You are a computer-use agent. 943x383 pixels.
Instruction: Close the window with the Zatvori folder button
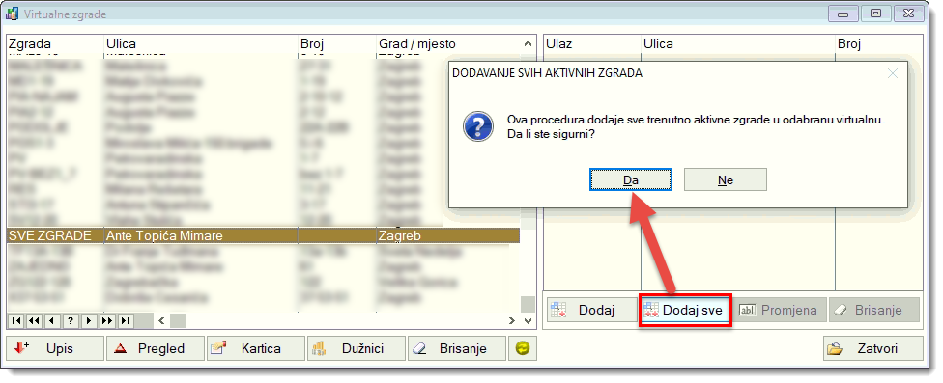click(x=872, y=348)
